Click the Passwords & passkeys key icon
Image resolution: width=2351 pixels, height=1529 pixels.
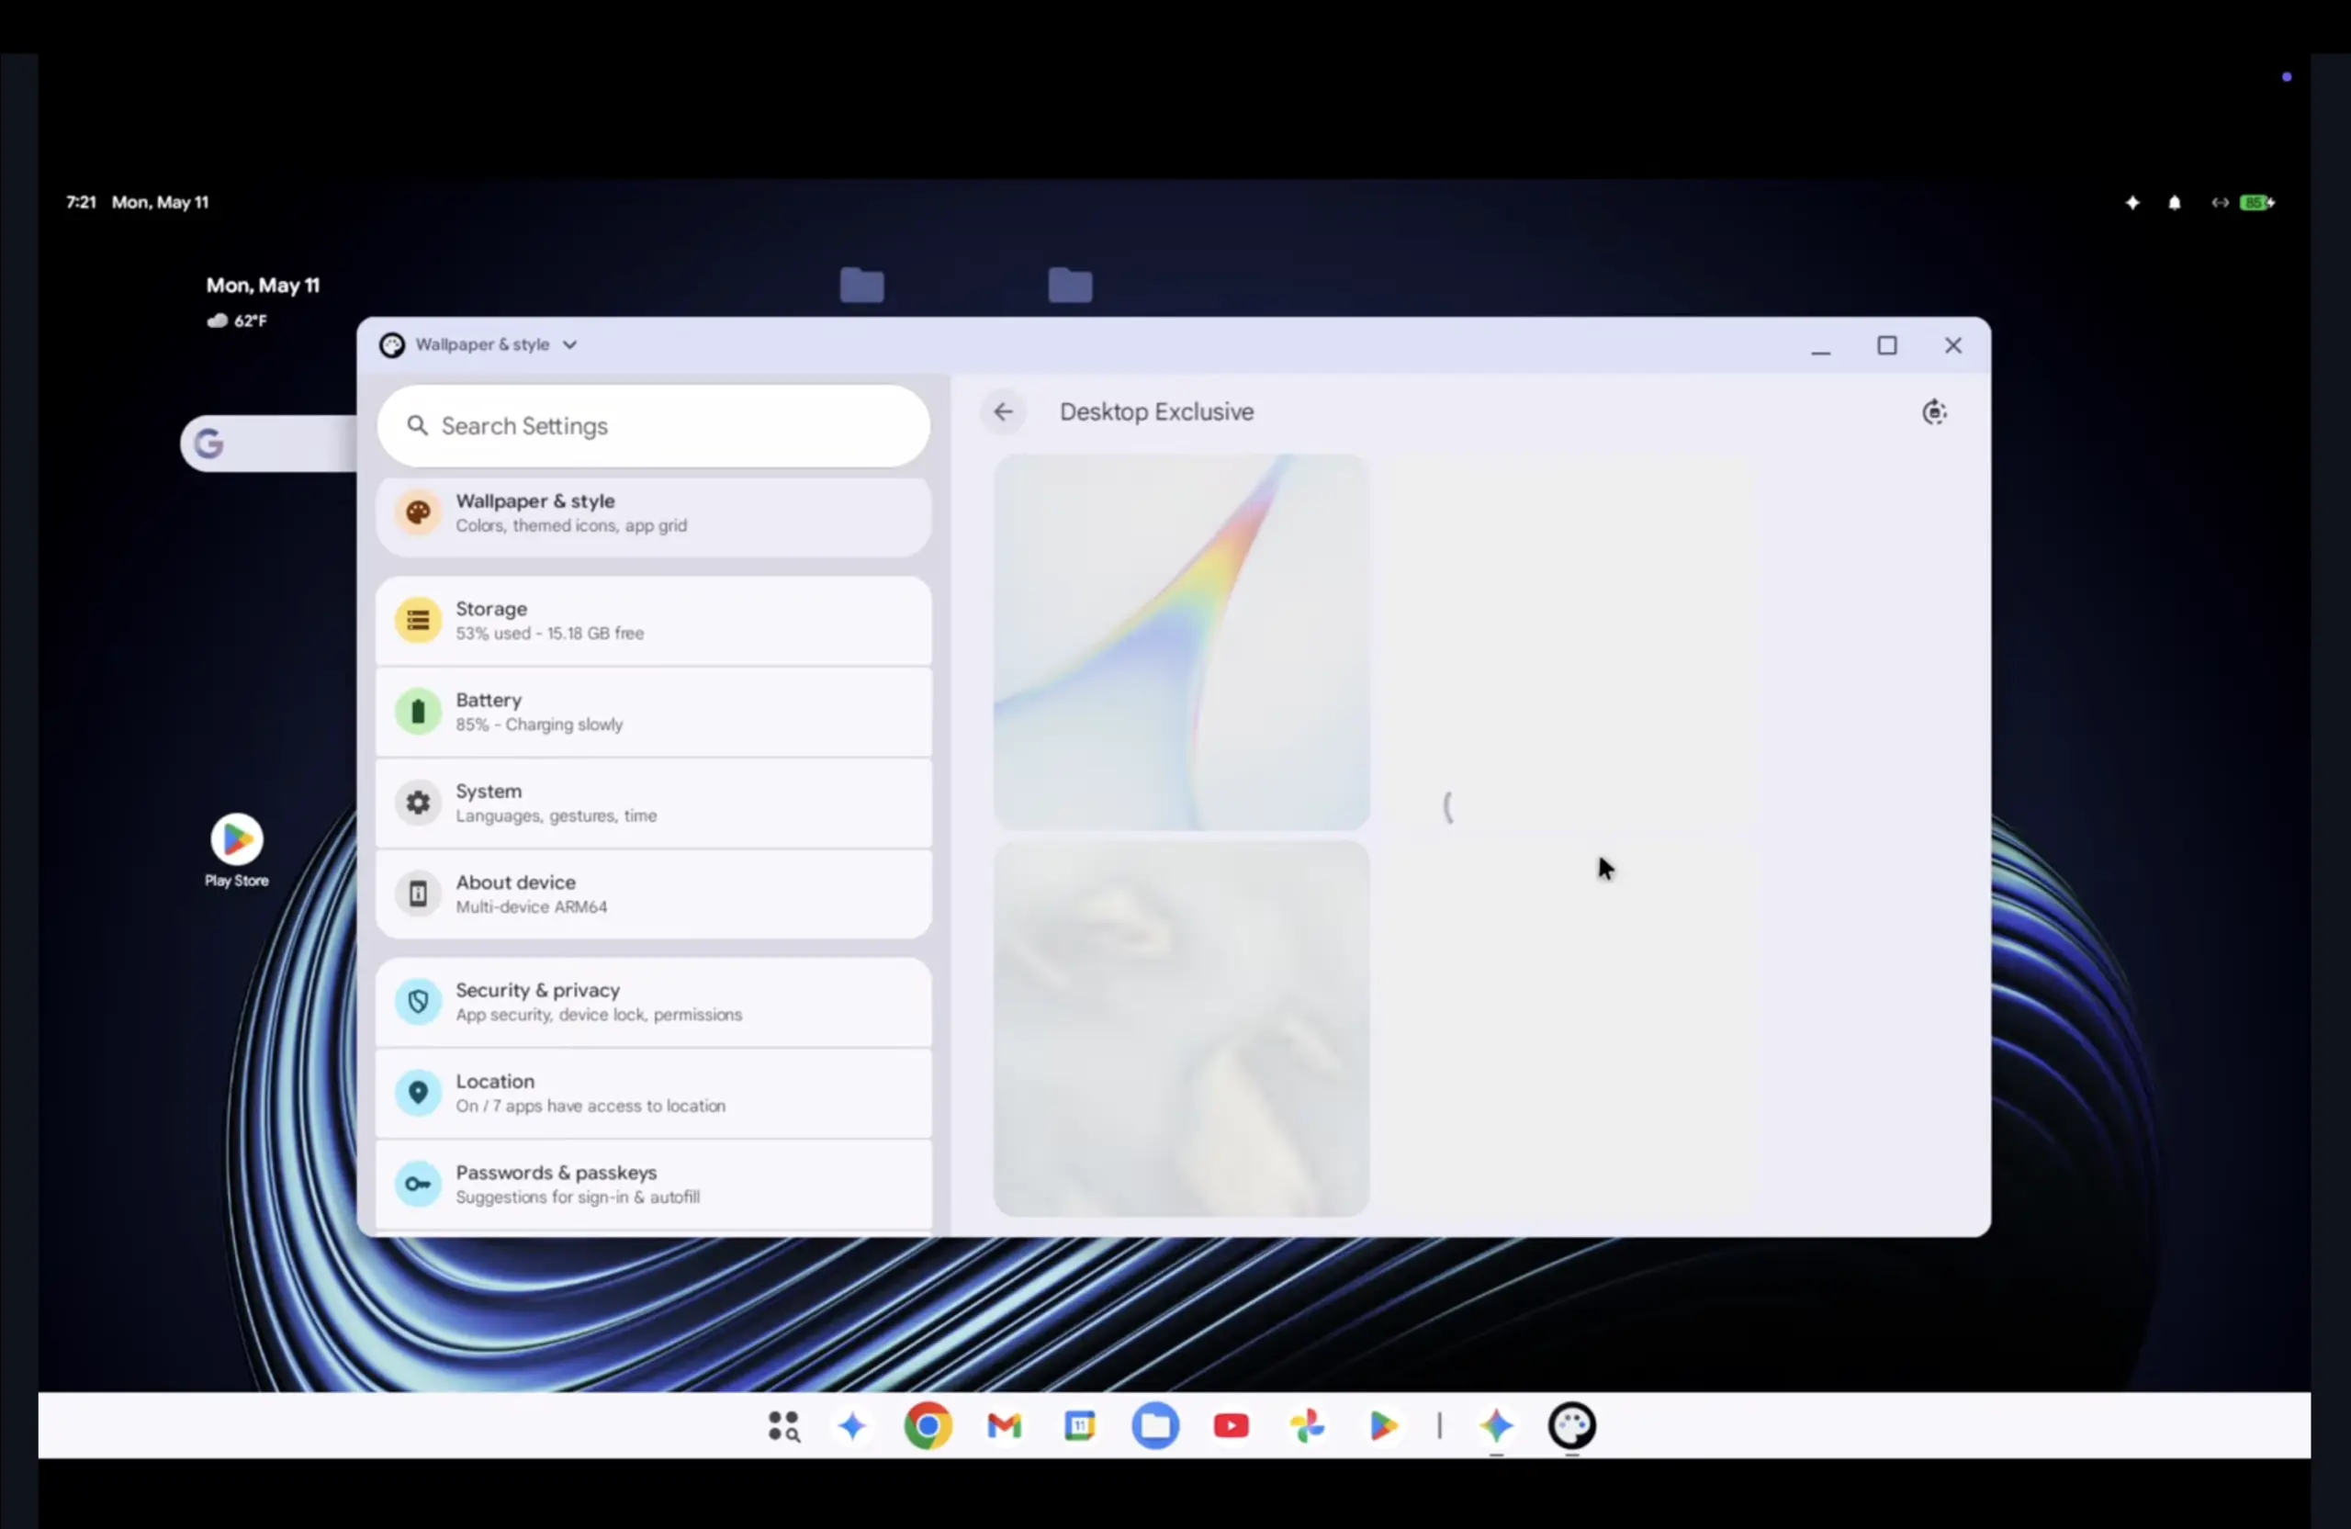pos(418,1184)
